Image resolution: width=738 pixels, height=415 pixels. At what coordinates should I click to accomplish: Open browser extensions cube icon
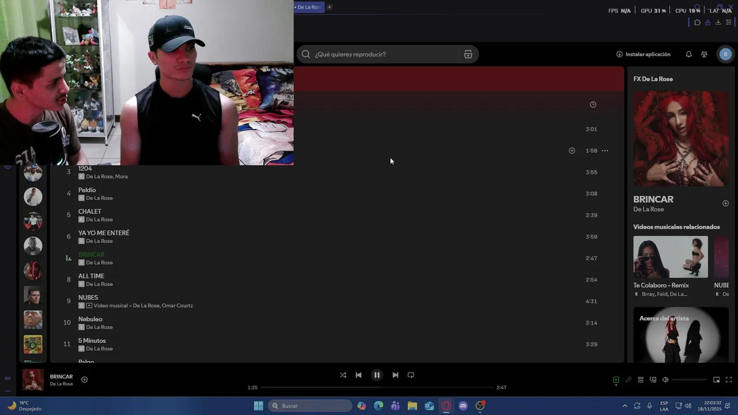(x=698, y=22)
